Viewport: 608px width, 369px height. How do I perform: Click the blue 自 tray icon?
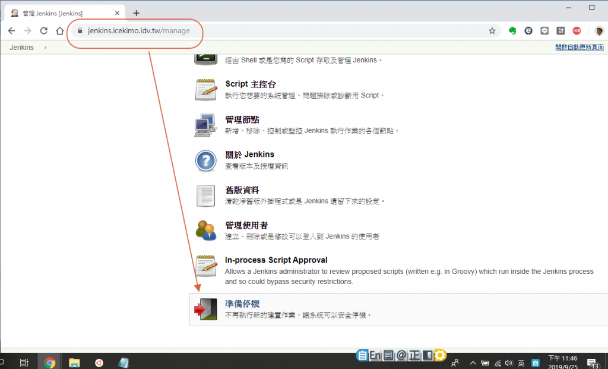[x=535, y=363]
